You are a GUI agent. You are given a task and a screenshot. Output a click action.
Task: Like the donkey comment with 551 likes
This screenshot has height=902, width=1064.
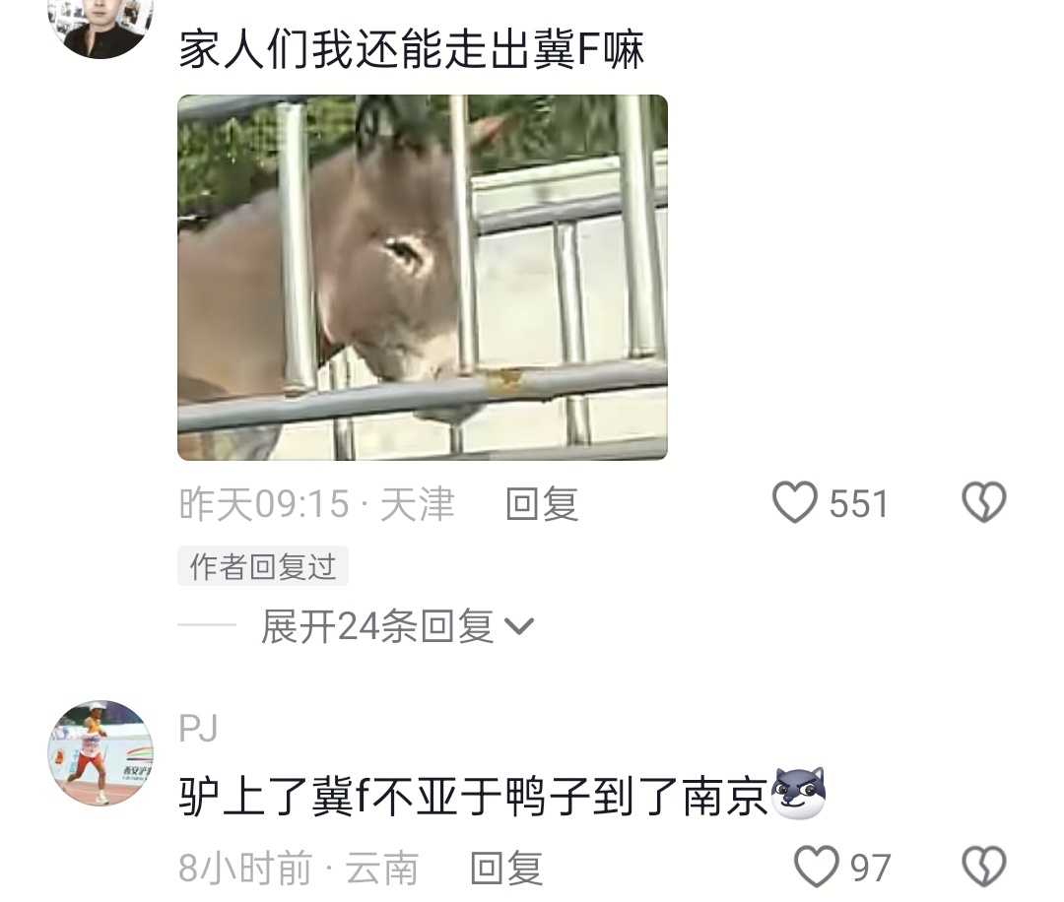[x=795, y=502]
